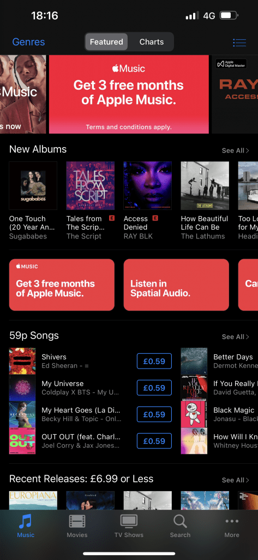The image size is (258, 560).
Task: Switch to the Featured segment
Action: 106,42
